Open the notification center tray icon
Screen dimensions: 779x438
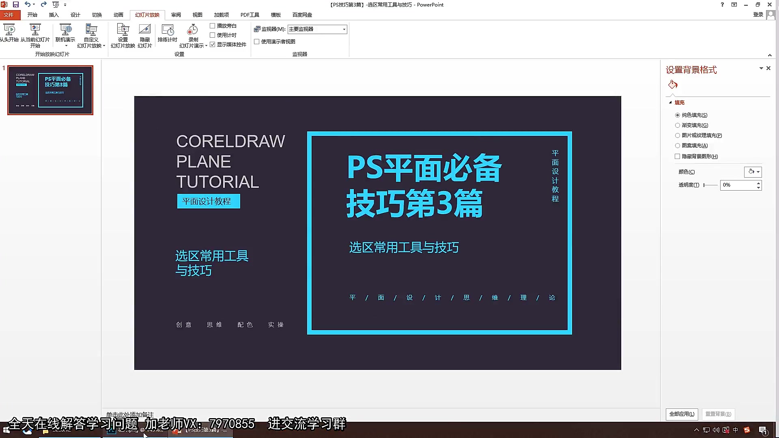tap(763, 430)
